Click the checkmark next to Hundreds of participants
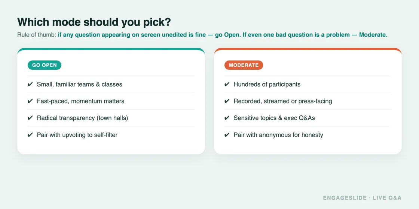Viewport: 419px width, 209px height. coord(227,84)
